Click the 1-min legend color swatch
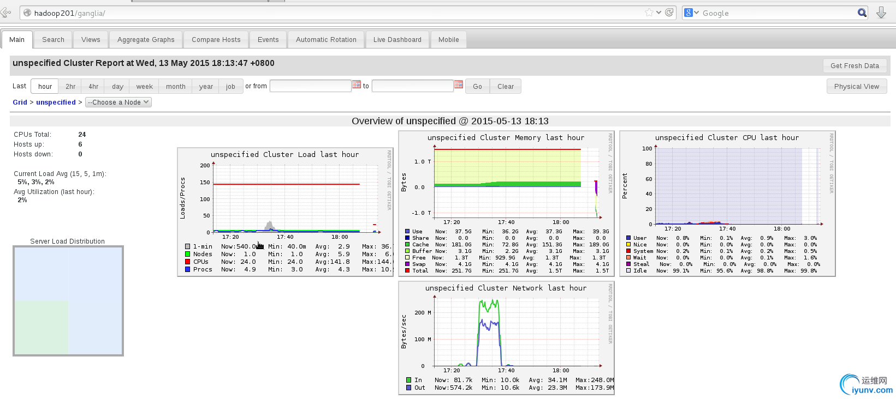The height and width of the screenshot is (399, 896). tap(187, 246)
